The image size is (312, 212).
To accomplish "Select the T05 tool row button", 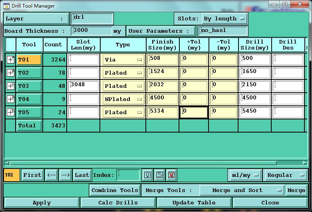I will click(29, 112).
